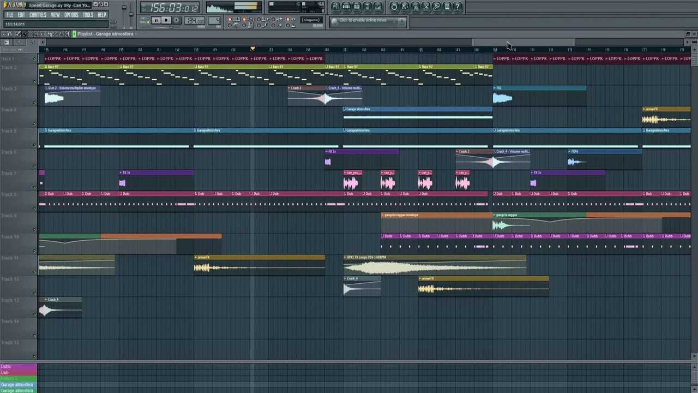The height and width of the screenshot is (393, 698).
Task: Click the small icon next to online news
Action: point(401,21)
